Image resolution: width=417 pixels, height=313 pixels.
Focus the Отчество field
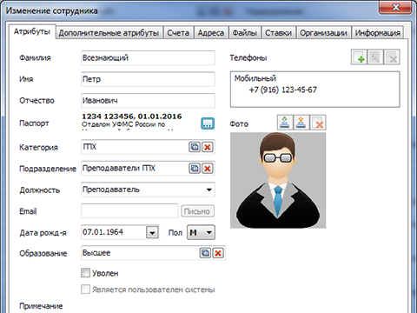[x=148, y=101]
